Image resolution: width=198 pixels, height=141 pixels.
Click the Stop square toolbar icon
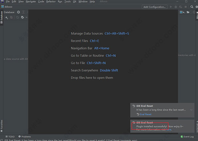186,7
